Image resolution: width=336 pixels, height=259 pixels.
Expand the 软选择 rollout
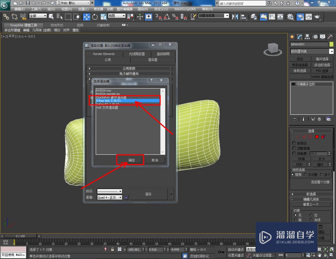[311, 194]
